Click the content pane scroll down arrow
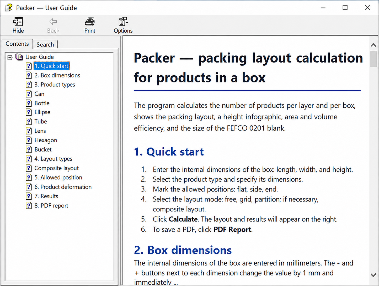 [373, 275]
